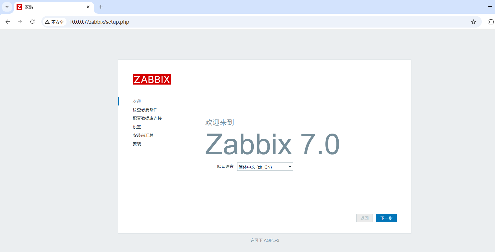The width and height of the screenshot is (495, 252).
Task: Click the Zabbix 7.0 heading text
Action: point(272,144)
